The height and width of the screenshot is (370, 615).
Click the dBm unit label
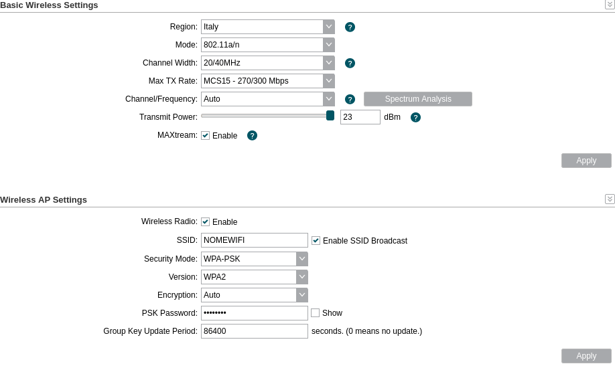(392, 117)
